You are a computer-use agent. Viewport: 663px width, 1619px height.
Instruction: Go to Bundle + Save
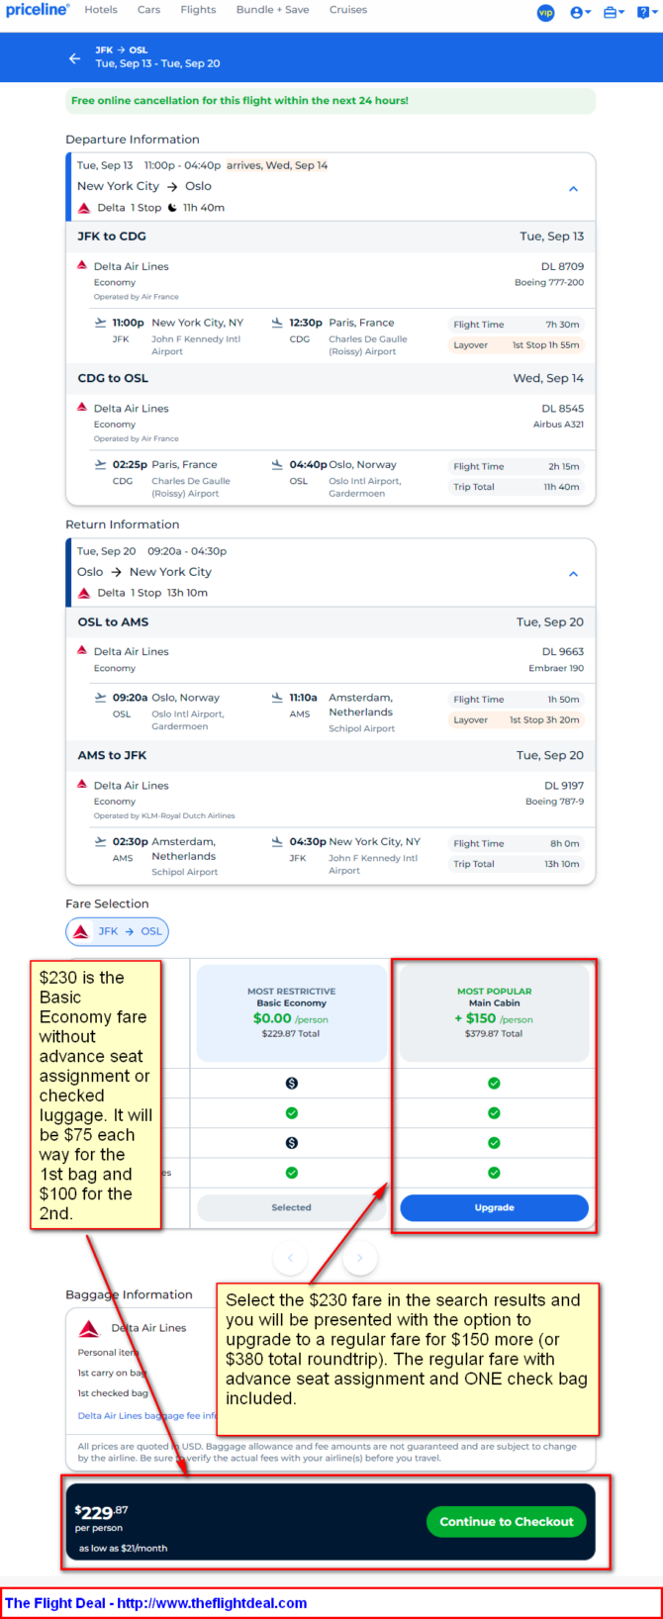(272, 10)
